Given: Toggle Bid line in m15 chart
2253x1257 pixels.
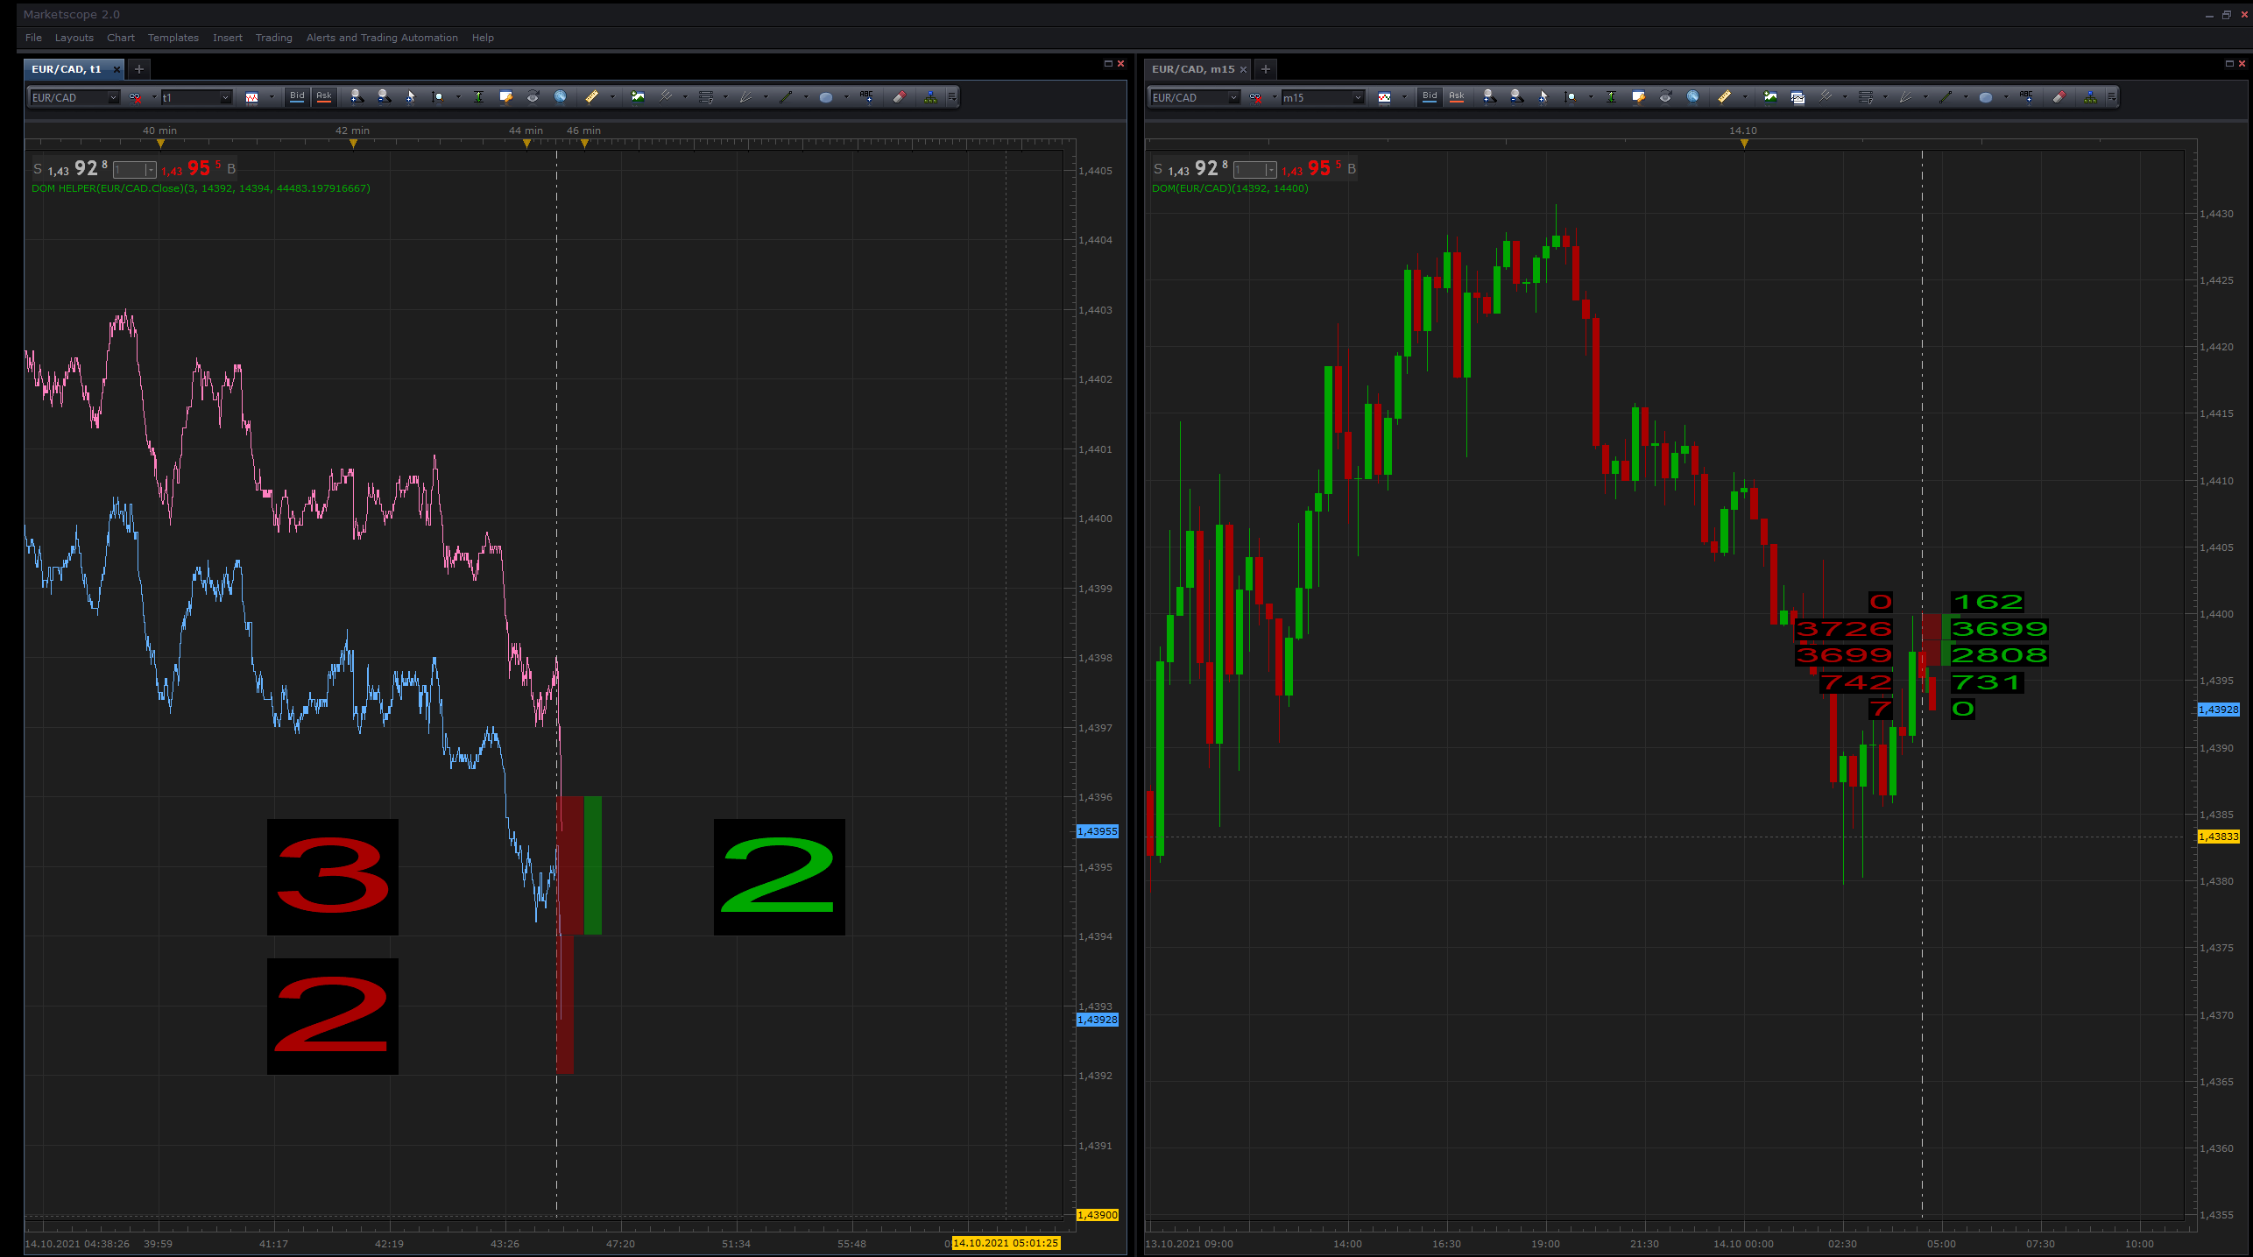Looking at the screenshot, I should 1430,97.
